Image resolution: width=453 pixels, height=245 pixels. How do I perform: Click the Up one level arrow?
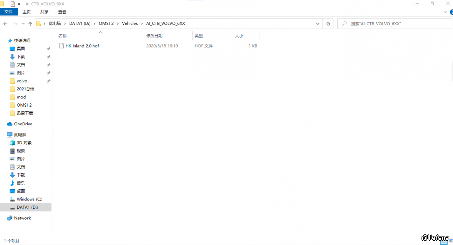tap(30, 24)
